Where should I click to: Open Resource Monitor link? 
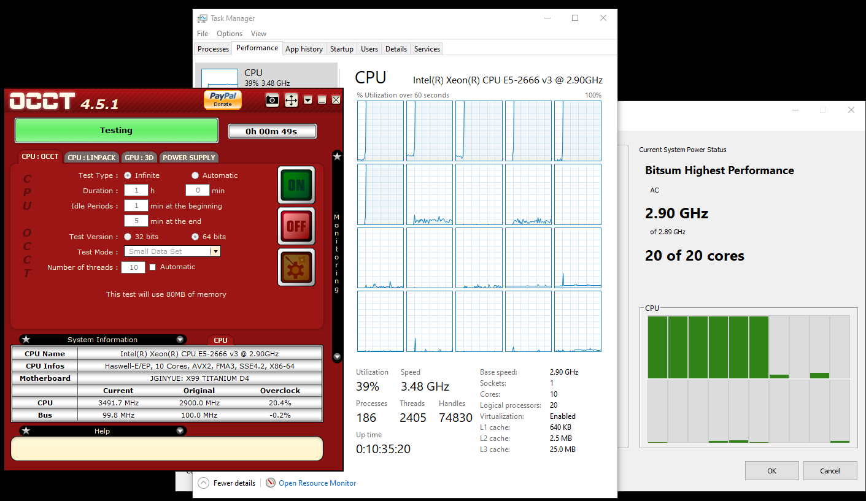317,483
